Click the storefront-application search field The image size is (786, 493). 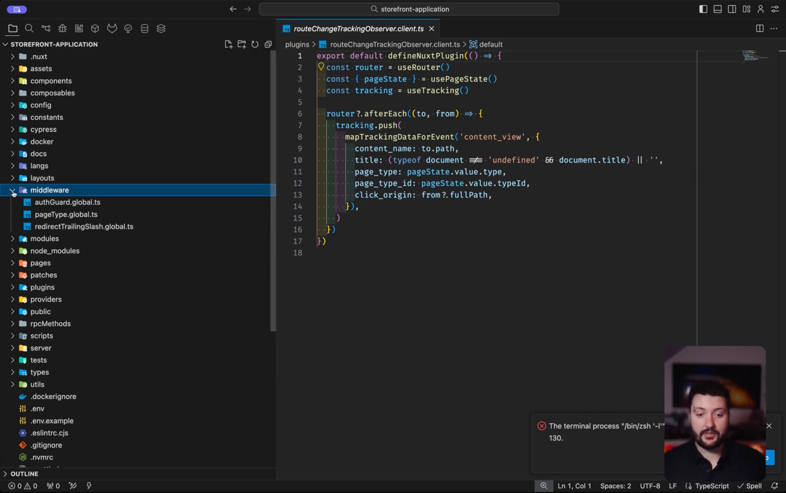[x=409, y=9]
